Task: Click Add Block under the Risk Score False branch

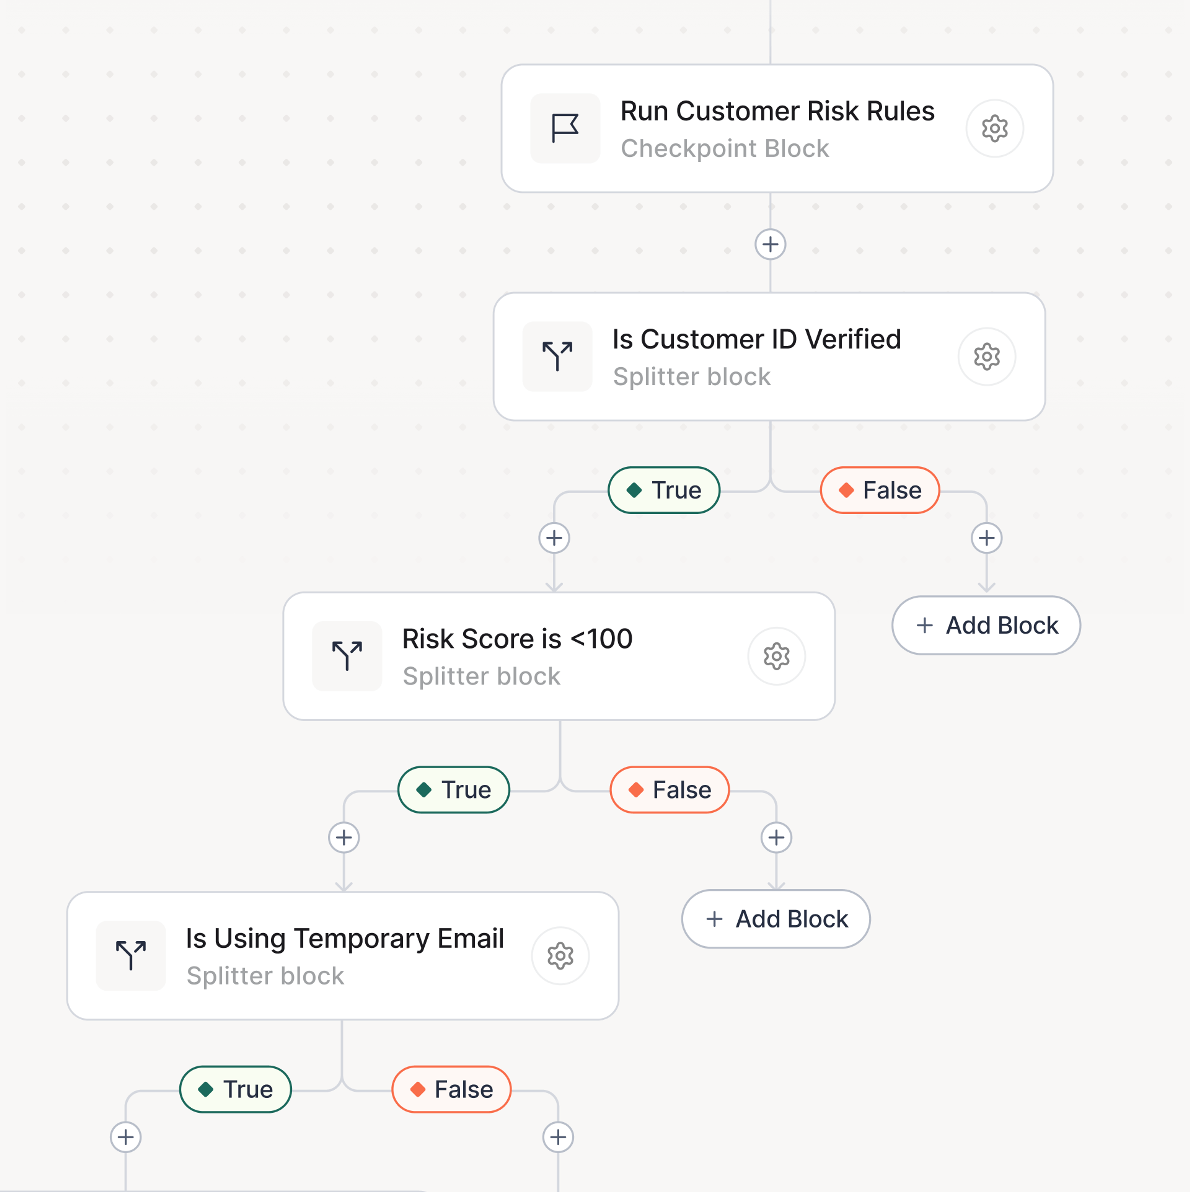Action: 775,919
